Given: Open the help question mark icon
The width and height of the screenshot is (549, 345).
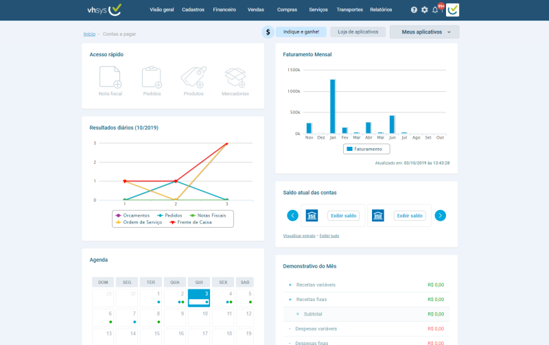Looking at the screenshot, I should [414, 10].
